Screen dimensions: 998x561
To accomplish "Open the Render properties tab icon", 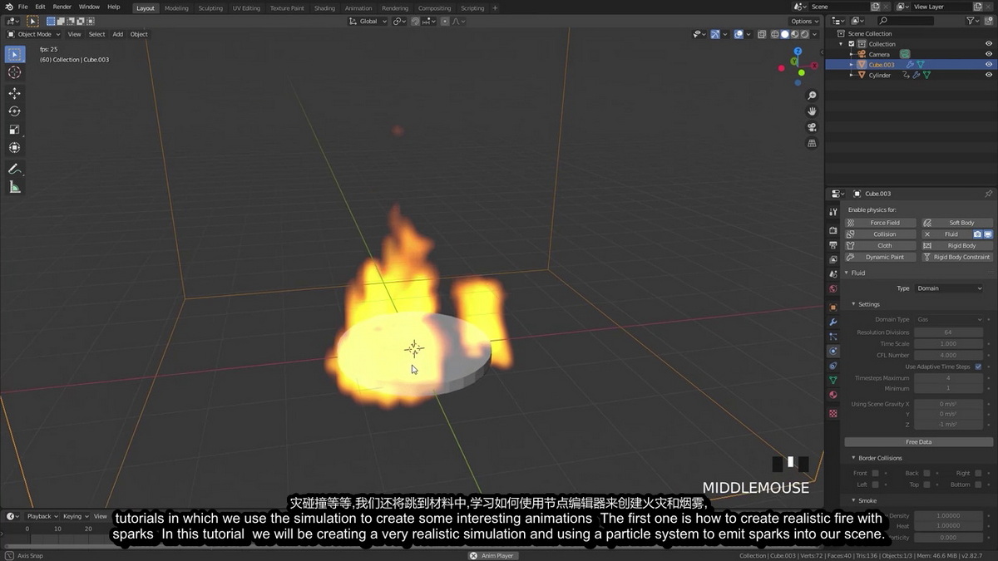I will coord(832,230).
